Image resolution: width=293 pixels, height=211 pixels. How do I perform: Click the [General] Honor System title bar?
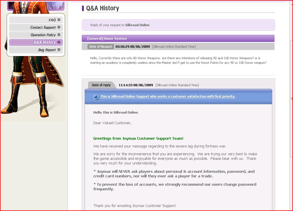click(178, 39)
